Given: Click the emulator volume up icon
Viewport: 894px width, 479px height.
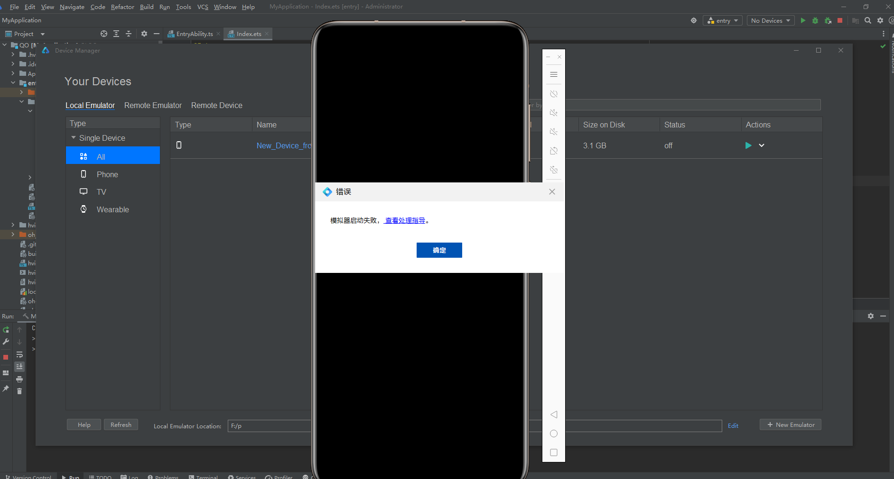Looking at the screenshot, I should pos(554,113).
